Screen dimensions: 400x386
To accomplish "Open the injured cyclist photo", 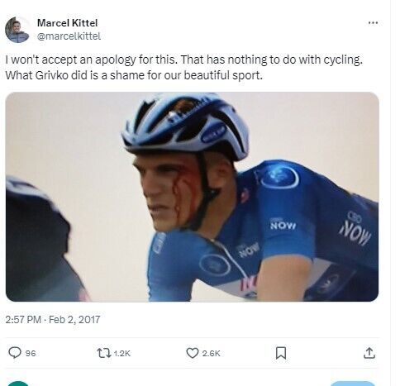I will pos(192,197).
